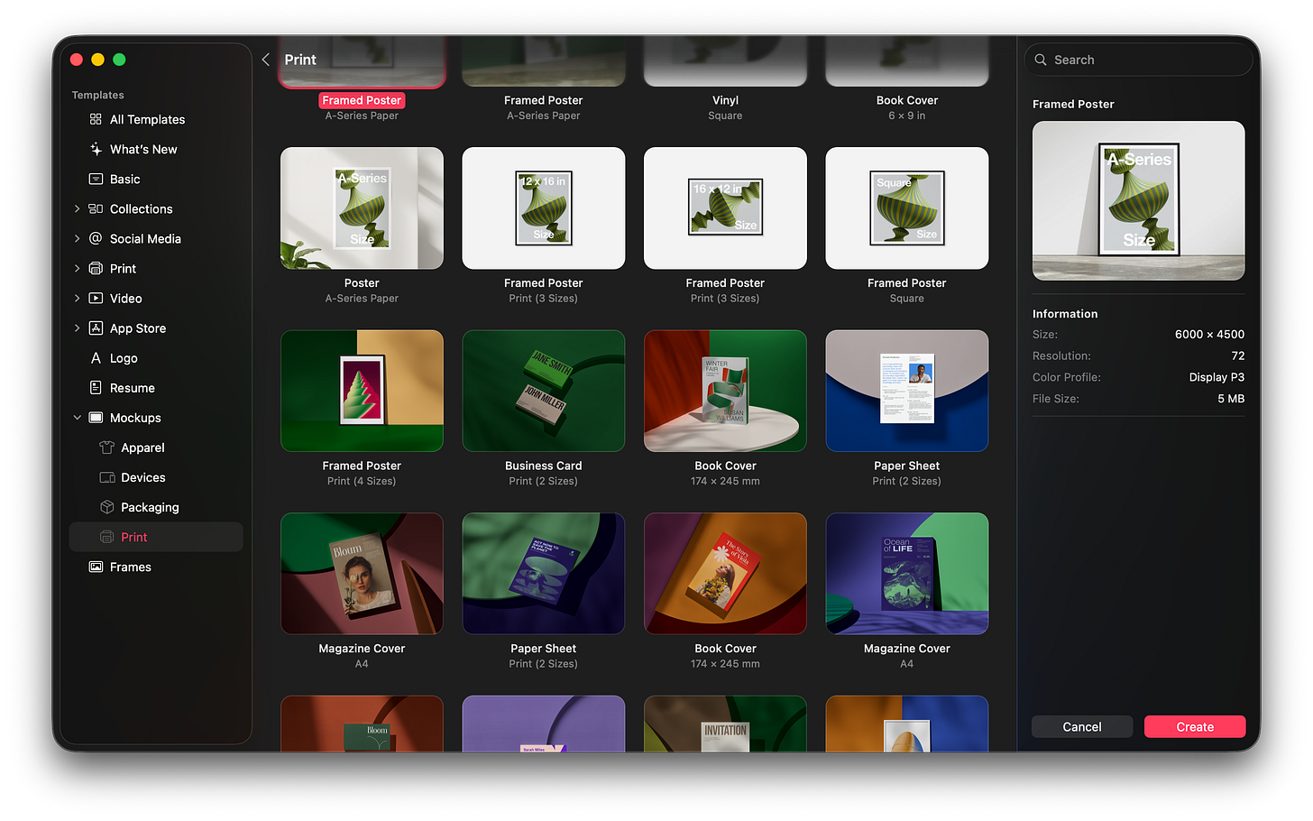Click the Create button

click(1195, 726)
